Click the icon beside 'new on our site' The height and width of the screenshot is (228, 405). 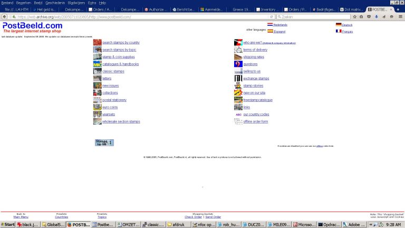click(238, 93)
